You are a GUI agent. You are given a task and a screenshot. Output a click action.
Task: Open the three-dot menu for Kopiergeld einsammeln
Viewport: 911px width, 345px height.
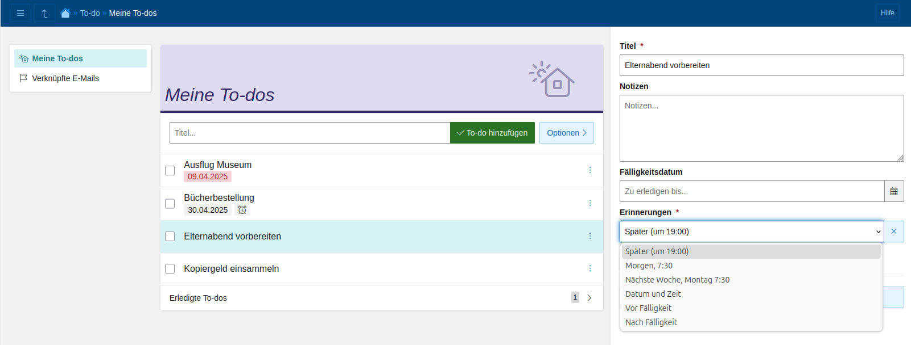pyautogui.click(x=590, y=268)
